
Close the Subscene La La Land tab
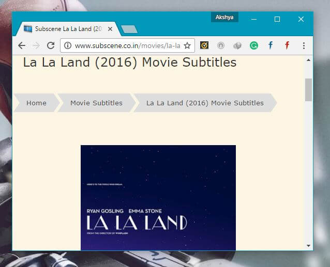[x=110, y=29]
